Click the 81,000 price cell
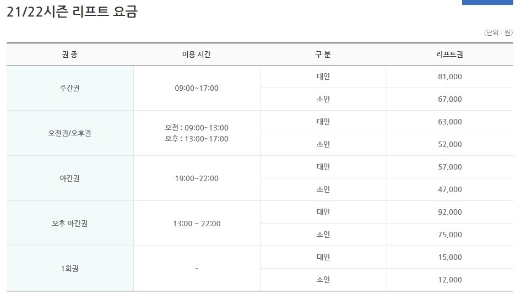 [x=450, y=77]
